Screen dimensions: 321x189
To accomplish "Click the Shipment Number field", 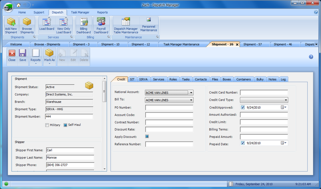I will coord(69,117).
